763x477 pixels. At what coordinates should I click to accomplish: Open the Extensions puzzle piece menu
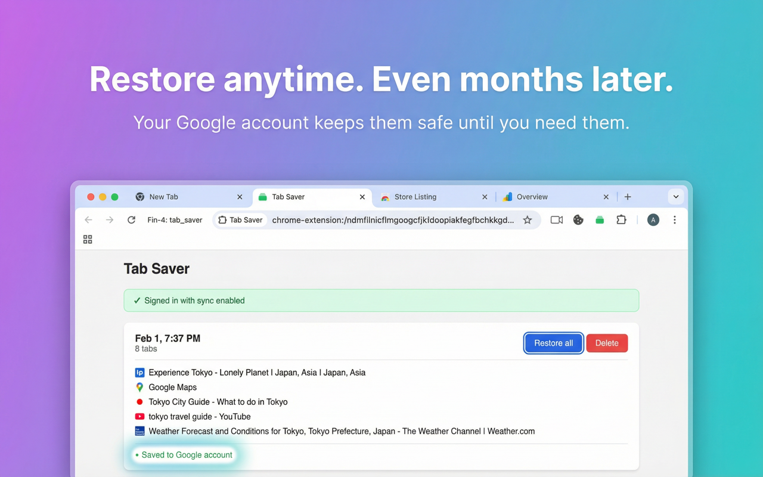coord(621,219)
